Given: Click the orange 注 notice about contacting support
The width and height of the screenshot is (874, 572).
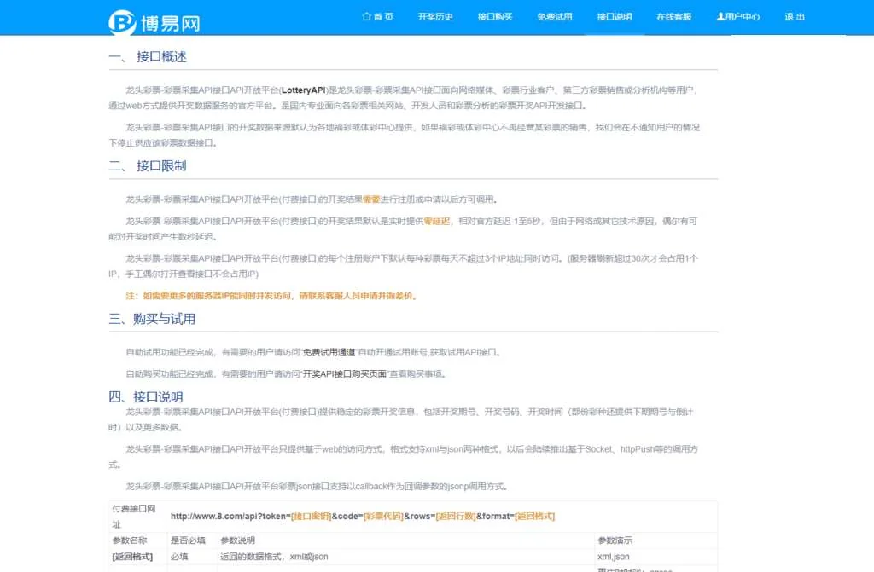Looking at the screenshot, I should point(271,296).
